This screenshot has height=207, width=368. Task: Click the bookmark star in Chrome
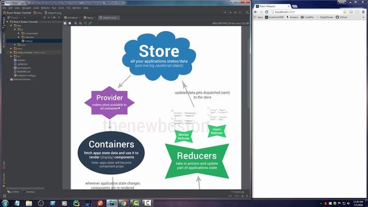[345, 12]
